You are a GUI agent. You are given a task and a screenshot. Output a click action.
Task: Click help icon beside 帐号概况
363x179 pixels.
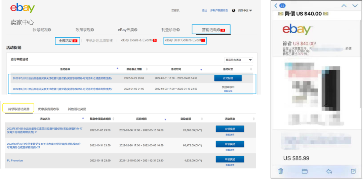point(50,30)
